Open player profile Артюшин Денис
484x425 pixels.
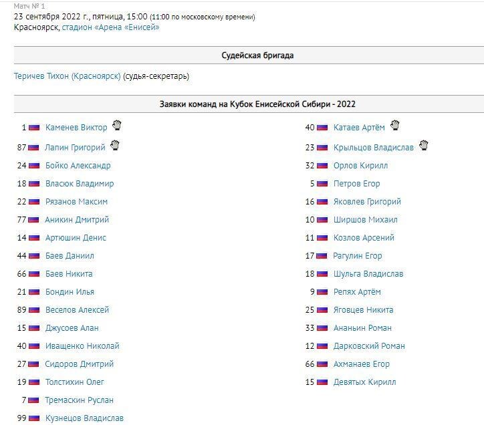[x=76, y=238]
